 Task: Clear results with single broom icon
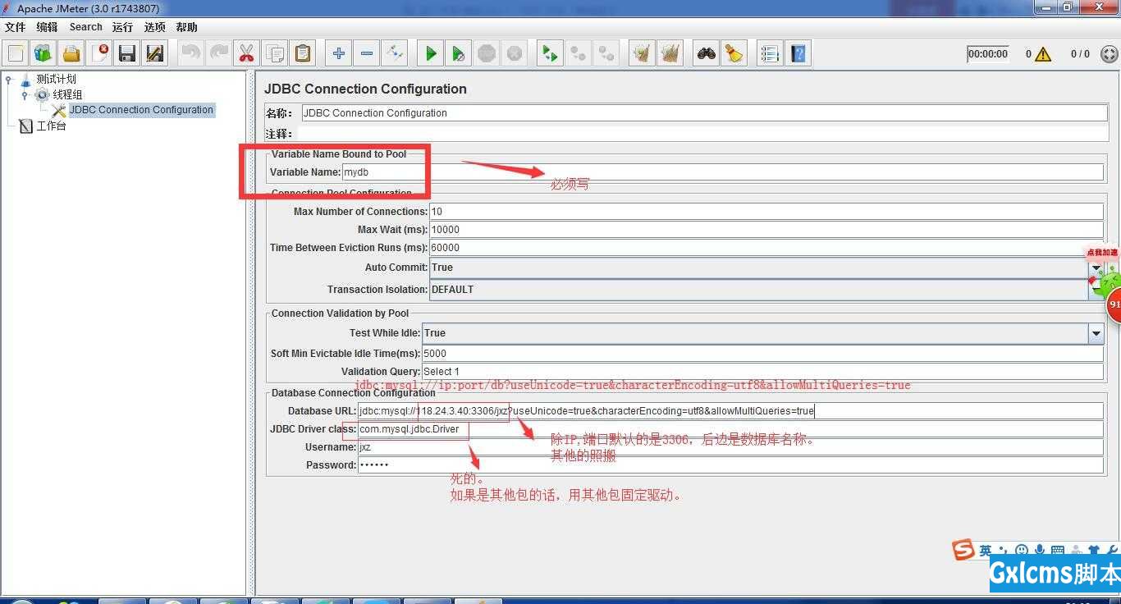[x=643, y=53]
